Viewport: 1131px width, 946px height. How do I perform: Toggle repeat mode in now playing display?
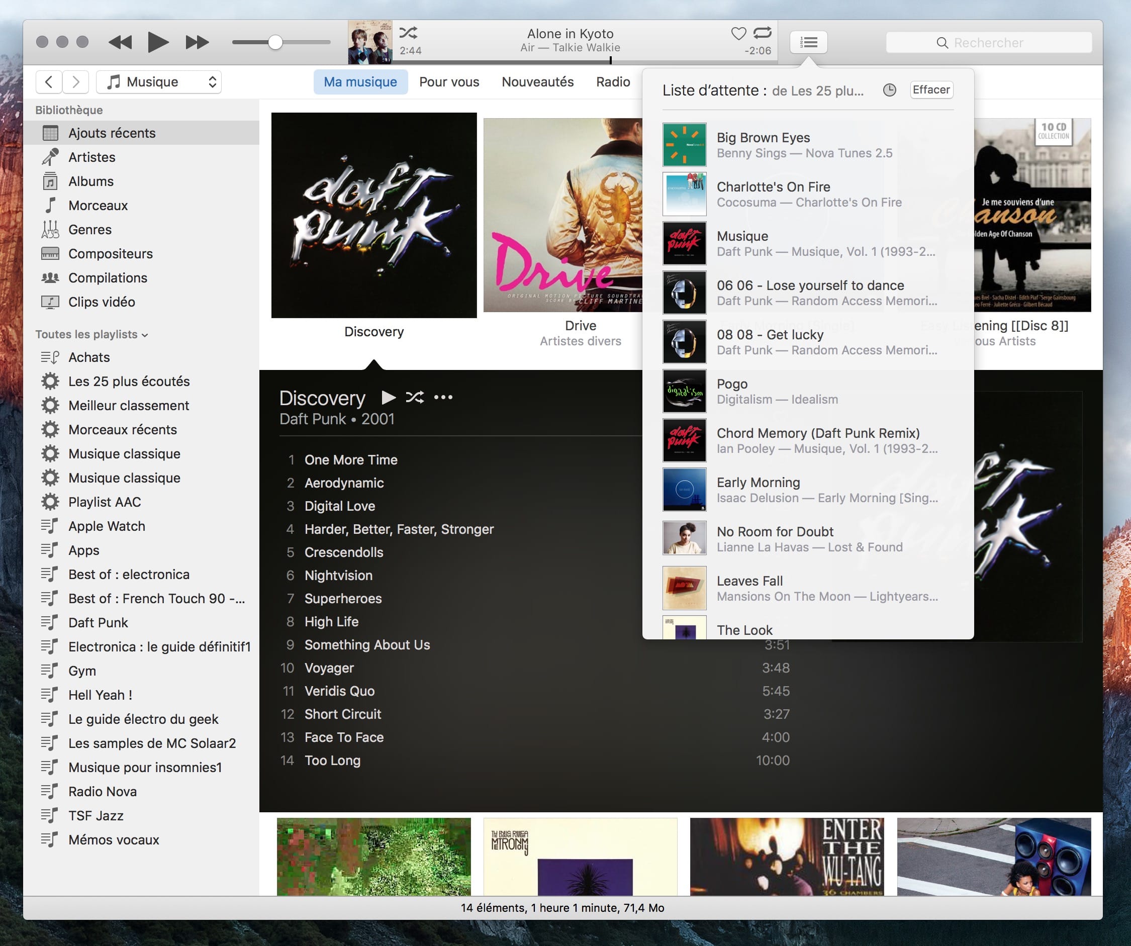[x=762, y=33]
